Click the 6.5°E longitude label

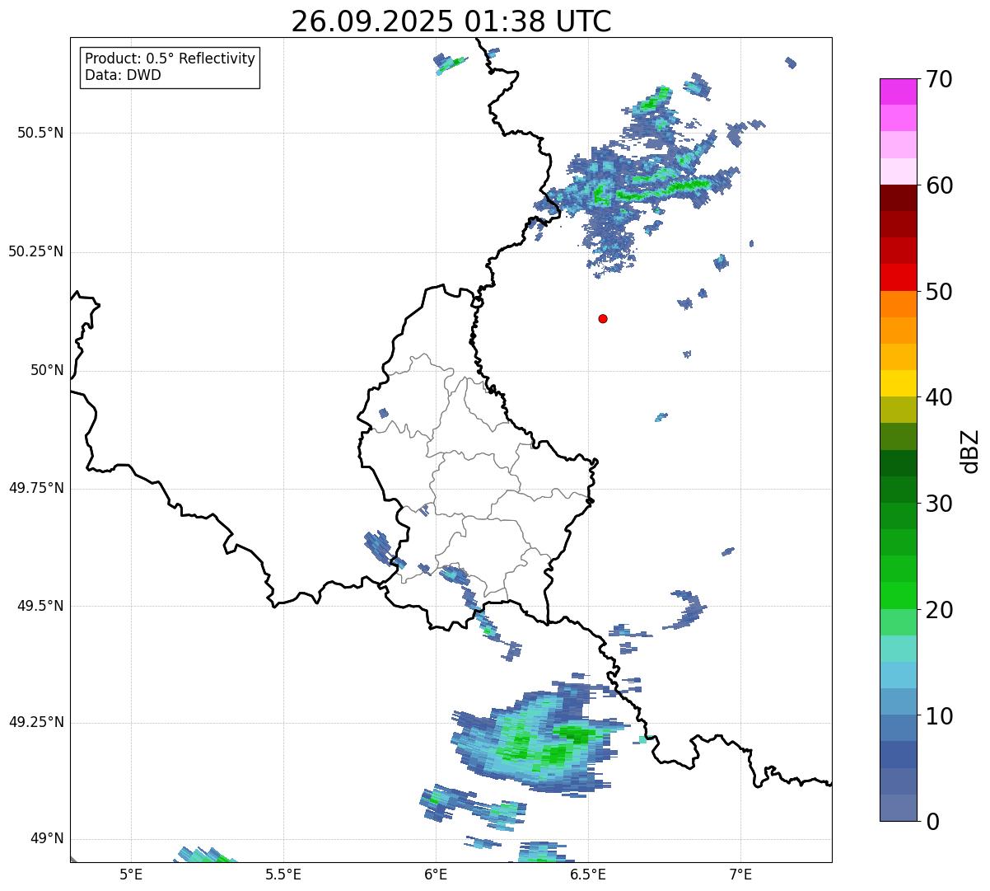[x=588, y=875]
